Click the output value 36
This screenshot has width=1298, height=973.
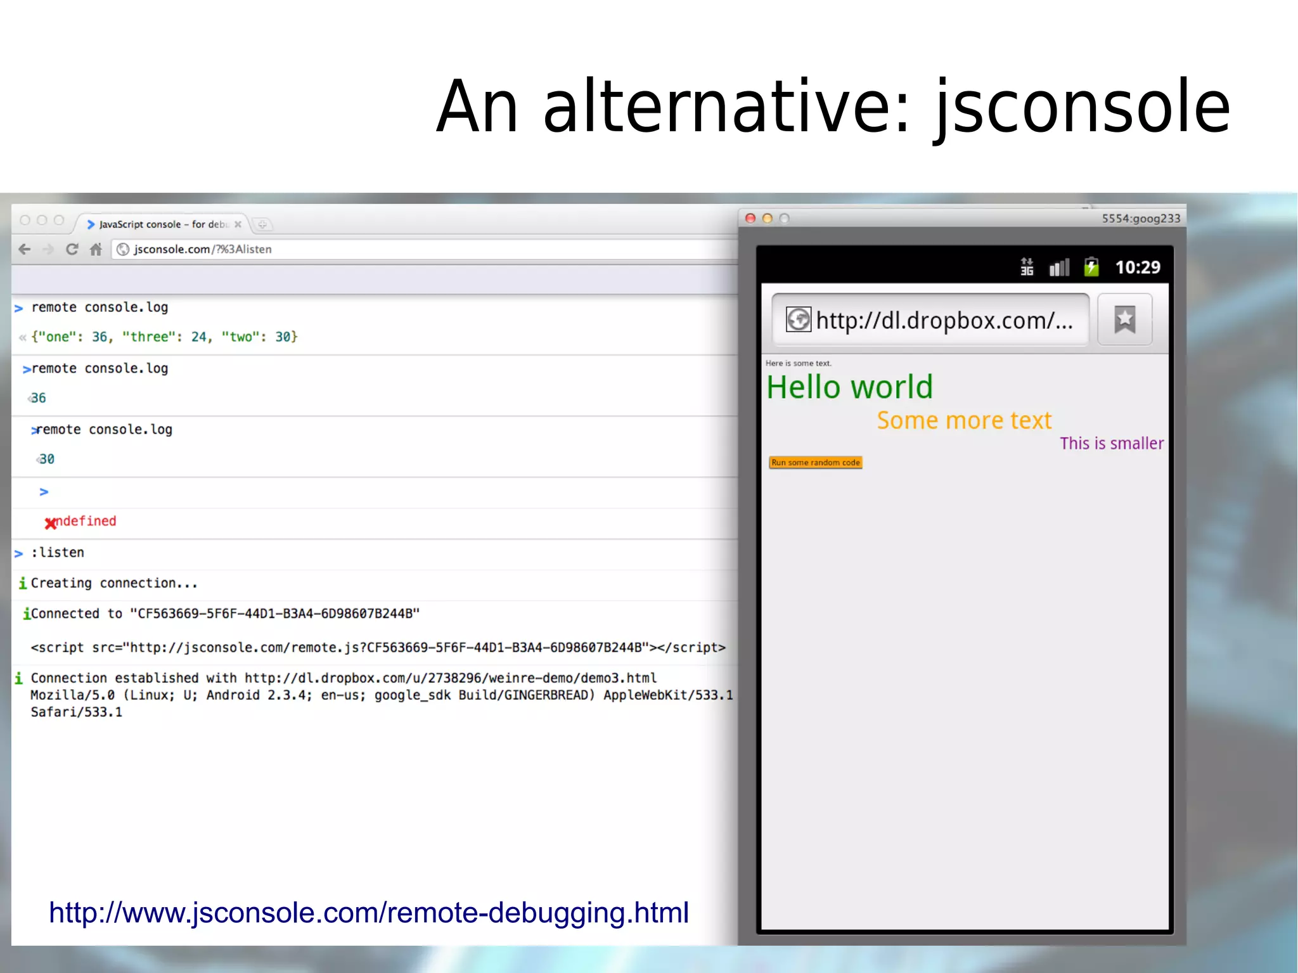pos(38,398)
